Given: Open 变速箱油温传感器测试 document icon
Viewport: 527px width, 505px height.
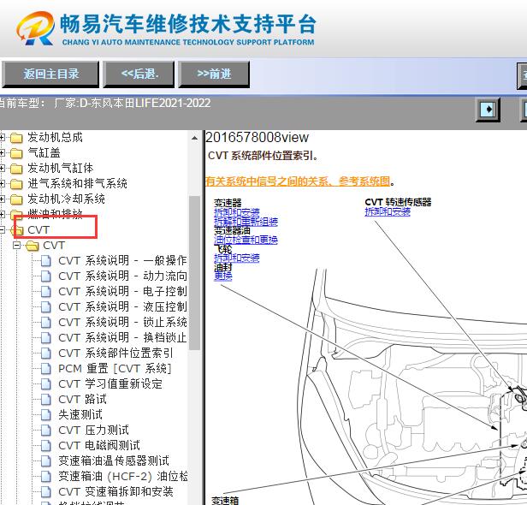Looking at the screenshot, I should pyautogui.click(x=46, y=461).
